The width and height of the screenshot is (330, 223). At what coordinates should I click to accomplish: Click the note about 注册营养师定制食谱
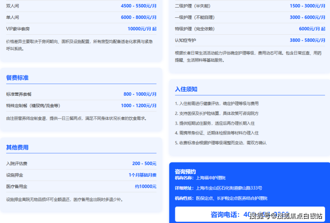click(77, 119)
